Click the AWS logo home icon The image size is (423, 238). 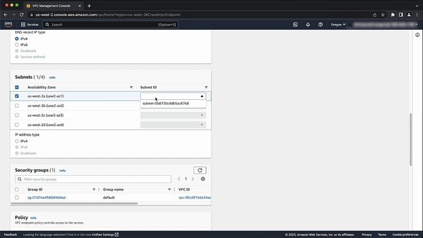click(9, 24)
